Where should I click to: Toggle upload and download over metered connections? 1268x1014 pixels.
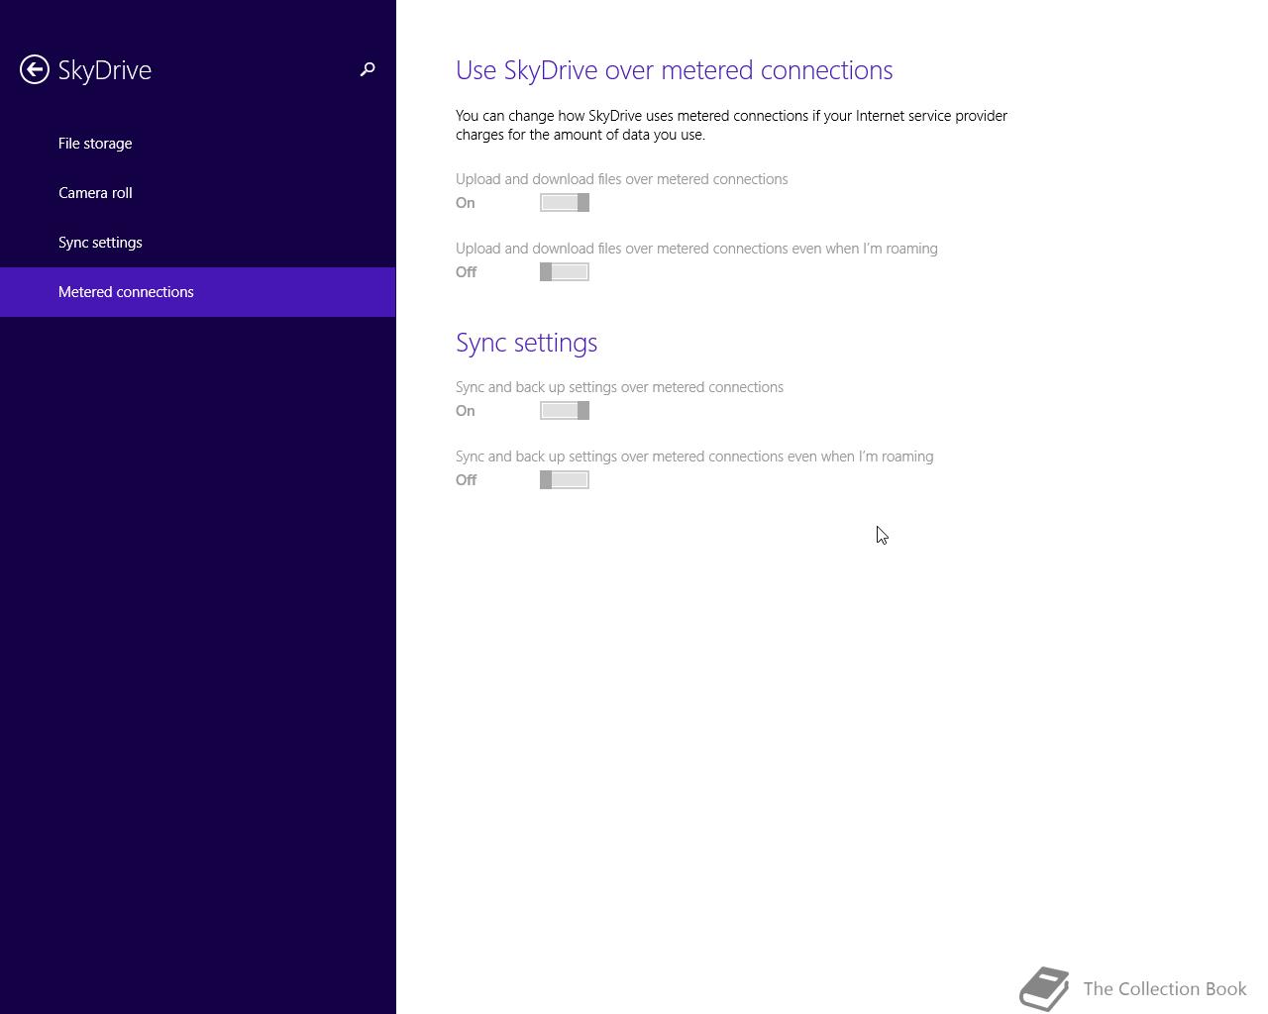pyautogui.click(x=565, y=203)
